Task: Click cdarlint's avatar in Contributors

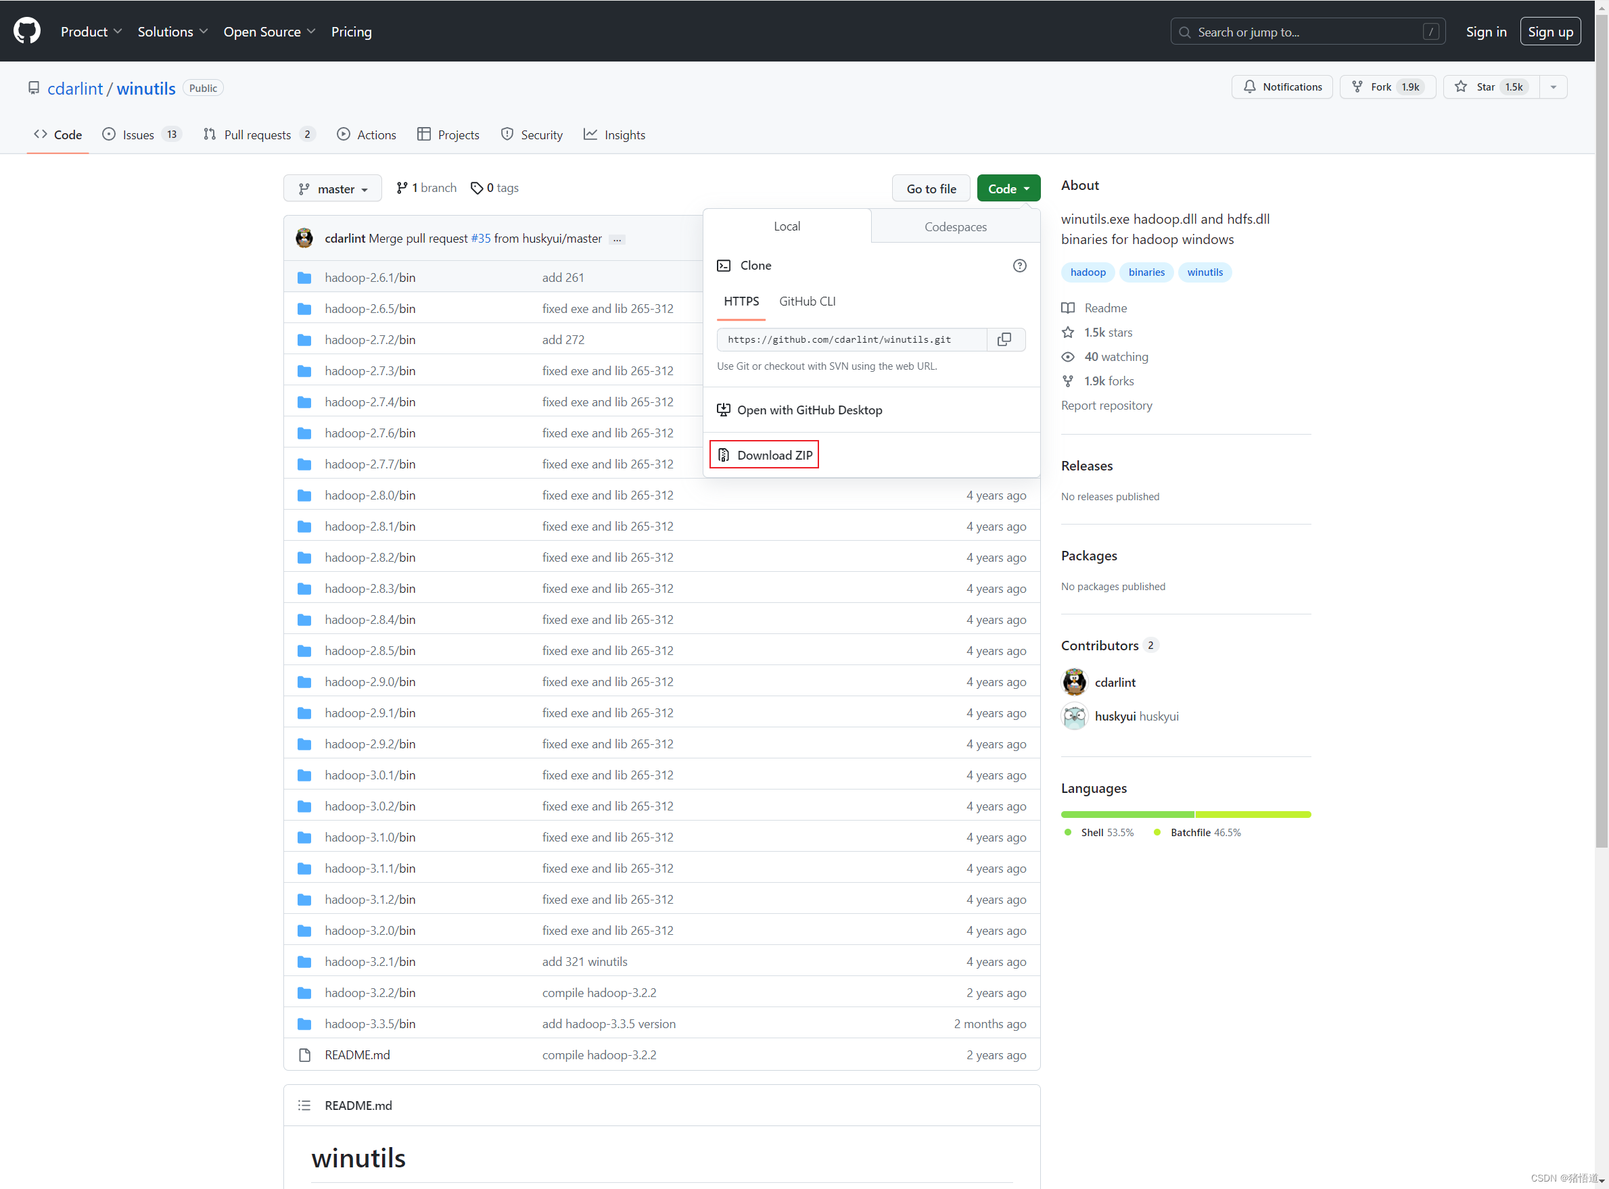Action: (1074, 681)
